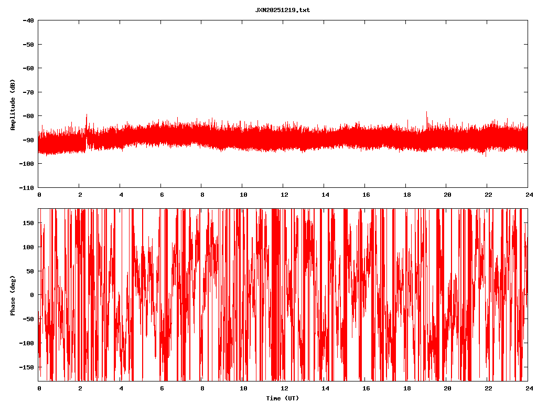Click the -50 phase axis tick label
This screenshot has width=537, height=403.
(28, 319)
